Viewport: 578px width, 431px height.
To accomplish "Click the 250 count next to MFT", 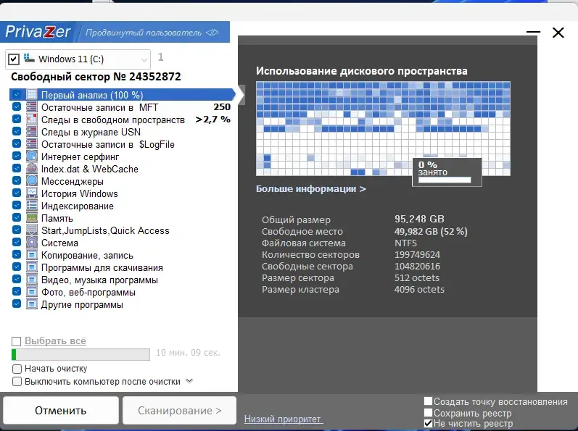I will point(221,106).
